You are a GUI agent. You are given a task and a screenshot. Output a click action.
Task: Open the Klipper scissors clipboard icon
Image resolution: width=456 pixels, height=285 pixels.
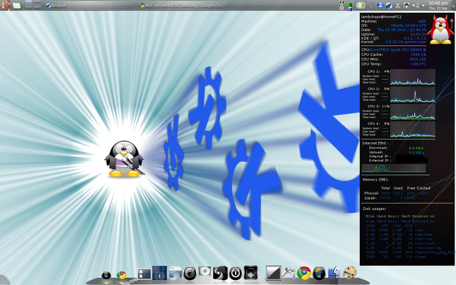pyautogui.click(x=398, y=5)
